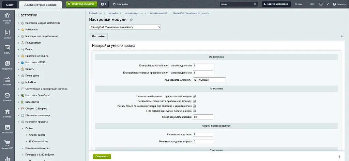Click the Сергей Мироненко user button
This screenshot has width=349, height=161.
point(276,4)
